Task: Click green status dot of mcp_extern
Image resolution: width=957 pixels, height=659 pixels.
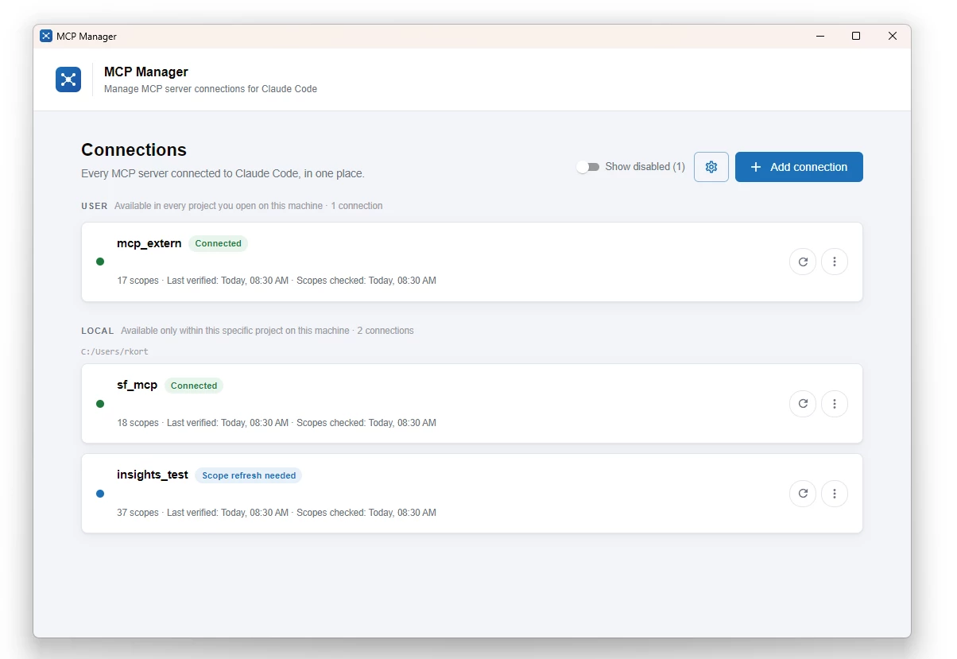Action: click(x=100, y=262)
